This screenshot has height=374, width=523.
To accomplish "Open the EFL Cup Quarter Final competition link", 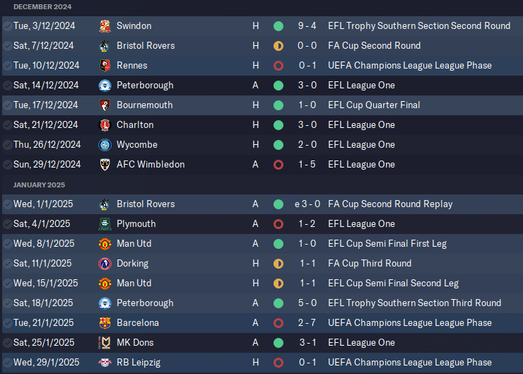I will coord(374,105).
